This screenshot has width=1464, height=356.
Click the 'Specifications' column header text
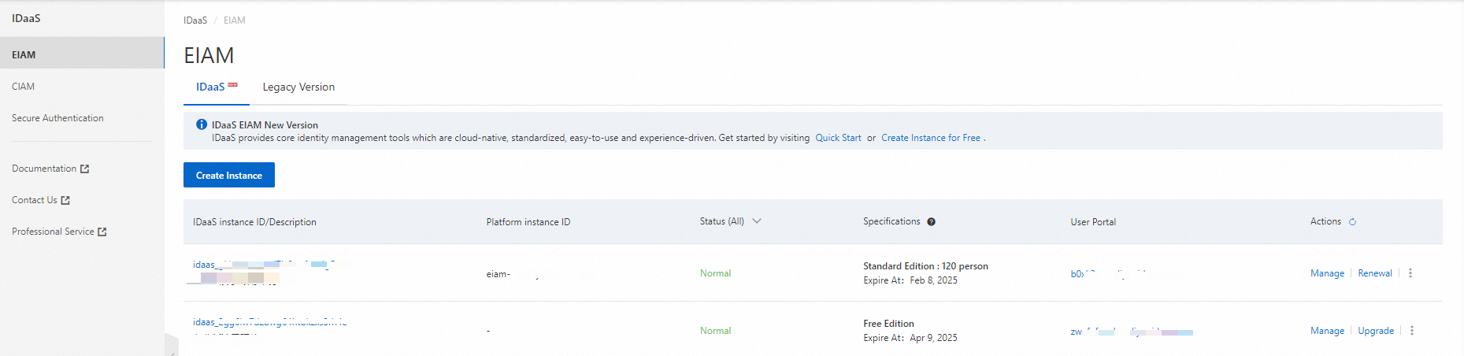point(891,221)
